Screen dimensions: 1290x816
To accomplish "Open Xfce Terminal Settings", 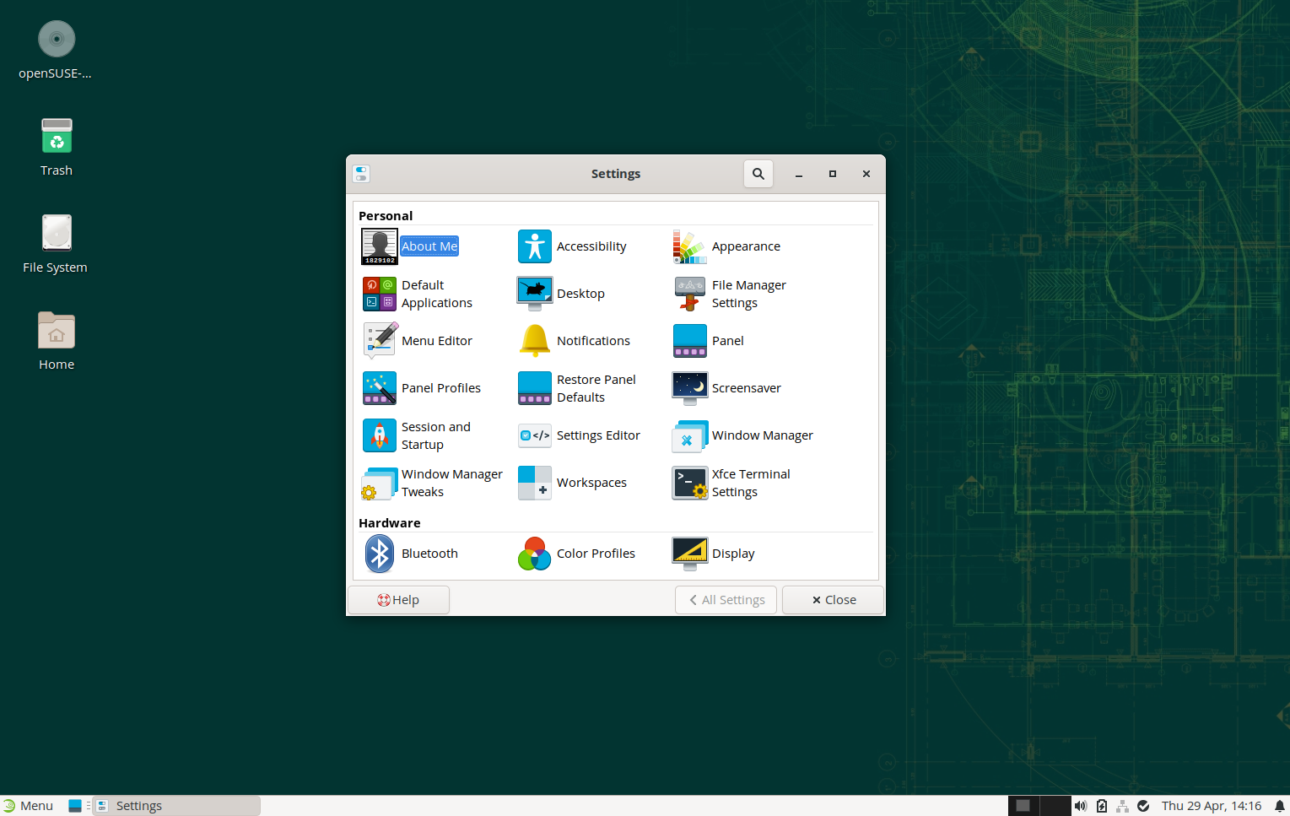I will [689, 483].
